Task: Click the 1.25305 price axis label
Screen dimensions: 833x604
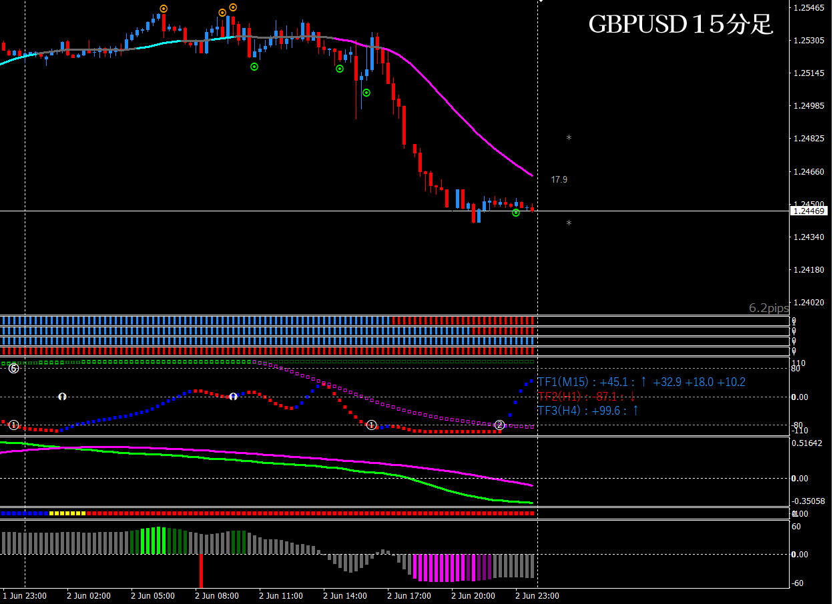Action: click(808, 41)
